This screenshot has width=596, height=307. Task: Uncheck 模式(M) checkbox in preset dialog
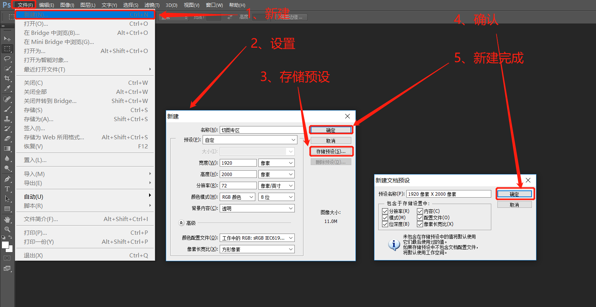tap(385, 218)
